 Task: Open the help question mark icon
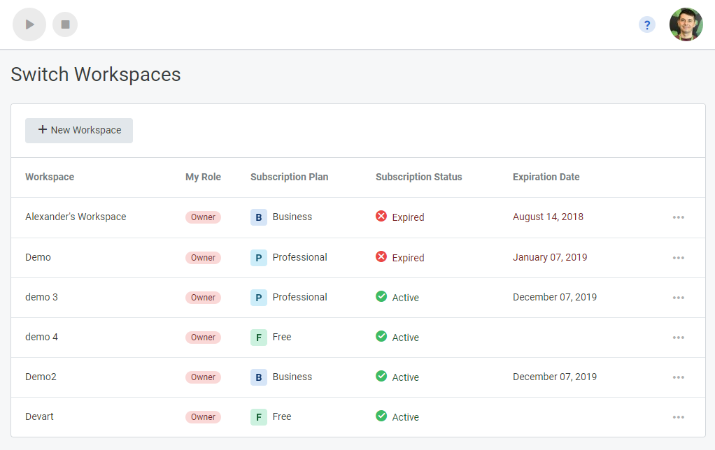point(646,24)
